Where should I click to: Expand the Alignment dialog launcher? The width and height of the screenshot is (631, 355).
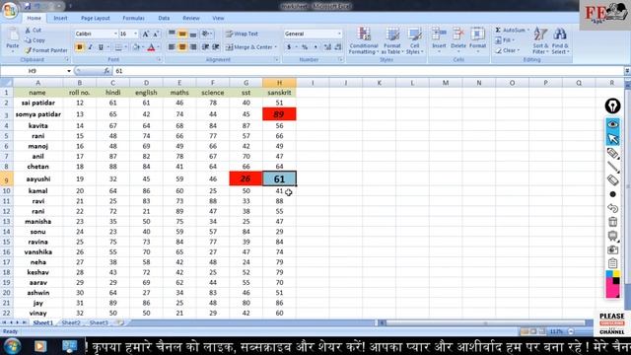click(276, 59)
